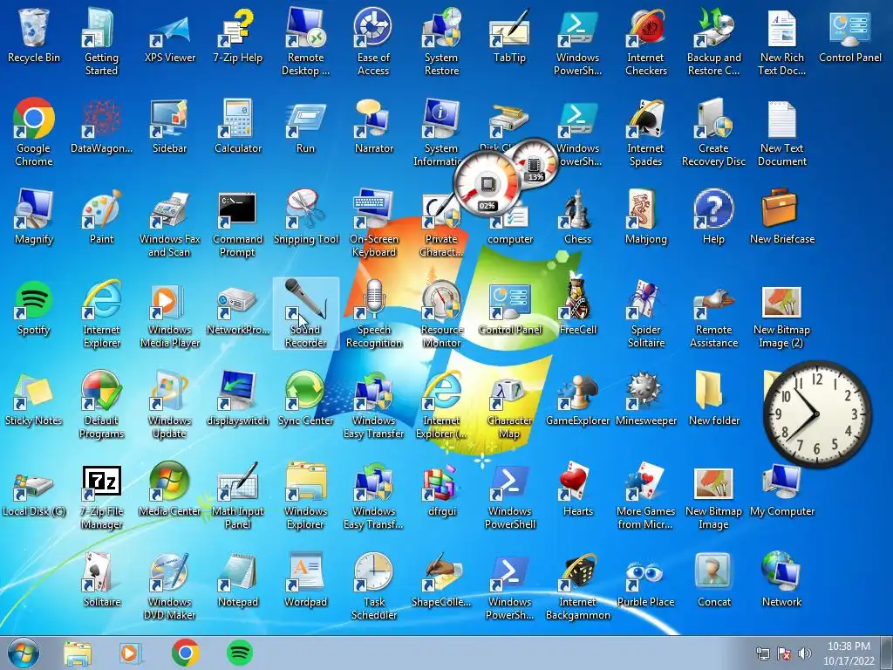Click the volume speaker tray icon
The height and width of the screenshot is (670, 893).
805,653
